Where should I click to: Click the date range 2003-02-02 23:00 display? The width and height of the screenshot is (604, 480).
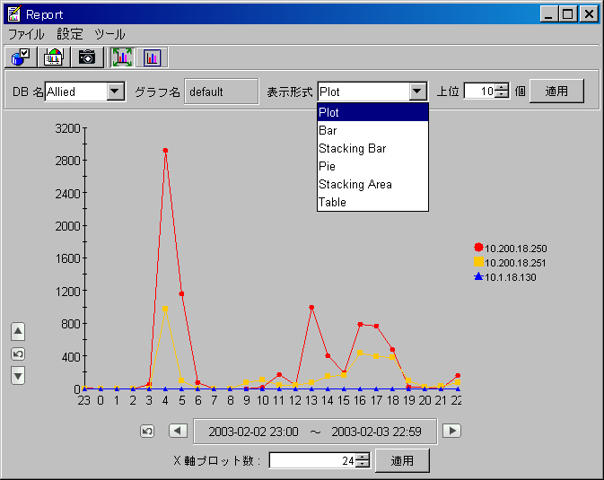tap(315, 432)
